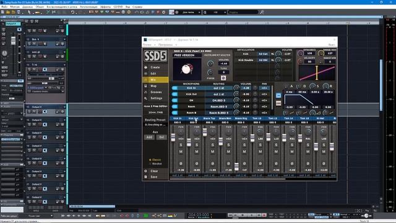The image size is (396, 223).
Task: Click the SSD5 logo
Action: tap(155, 56)
